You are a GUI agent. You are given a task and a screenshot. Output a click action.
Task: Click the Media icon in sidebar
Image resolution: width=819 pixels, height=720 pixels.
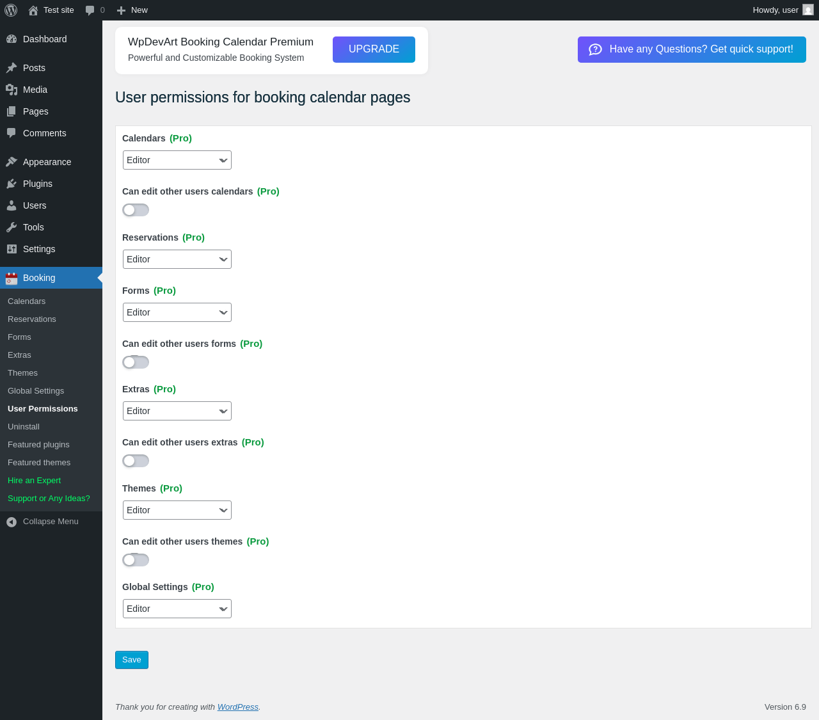pyautogui.click(x=12, y=90)
